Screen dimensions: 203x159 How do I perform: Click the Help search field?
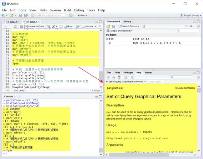(182, 77)
